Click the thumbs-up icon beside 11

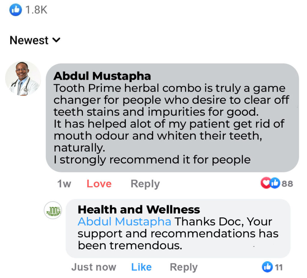267,267
